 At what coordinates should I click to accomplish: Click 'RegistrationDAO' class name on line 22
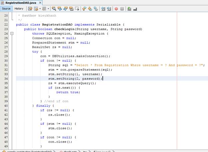(57, 25)
